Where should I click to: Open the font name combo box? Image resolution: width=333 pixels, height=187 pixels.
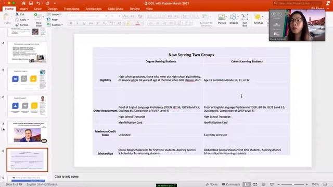(88, 16)
